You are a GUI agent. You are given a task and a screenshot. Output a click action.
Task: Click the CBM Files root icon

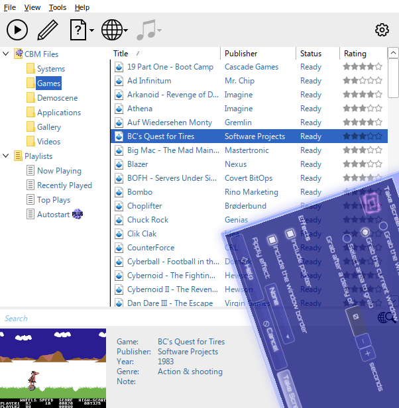click(19, 54)
